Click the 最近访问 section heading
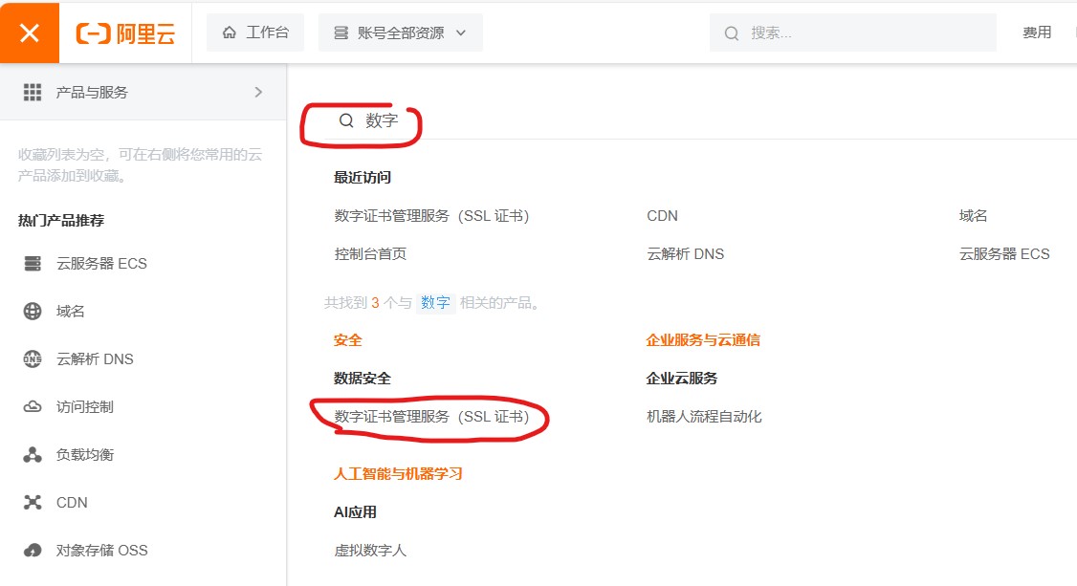 click(363, 178)
